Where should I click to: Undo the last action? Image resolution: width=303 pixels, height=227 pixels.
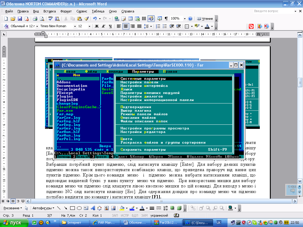pos(95,19)
